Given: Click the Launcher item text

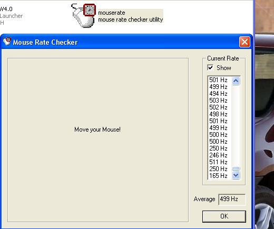Looking at the screenshot, I should tap(11, 16).
